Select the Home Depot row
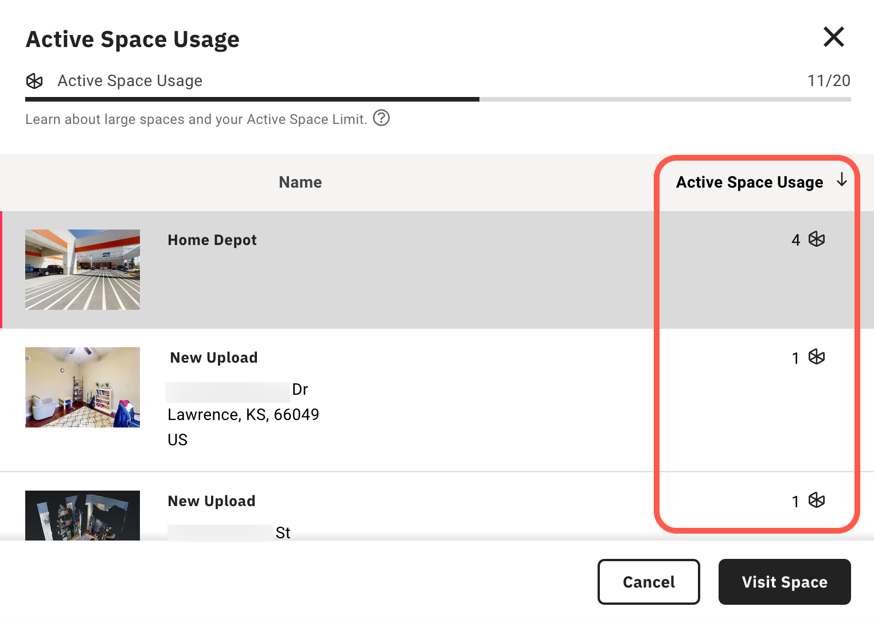This screenshot has width=874, height=622. pyautogui.click(x=401, y=270)
